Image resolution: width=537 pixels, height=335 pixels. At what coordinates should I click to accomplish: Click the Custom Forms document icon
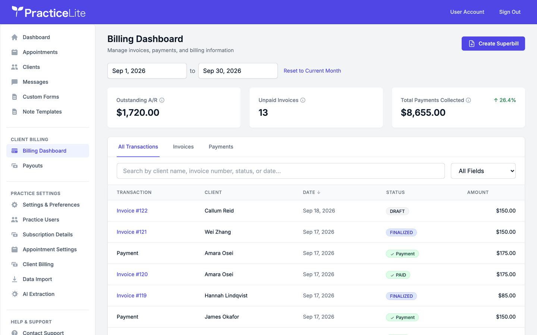15,97
